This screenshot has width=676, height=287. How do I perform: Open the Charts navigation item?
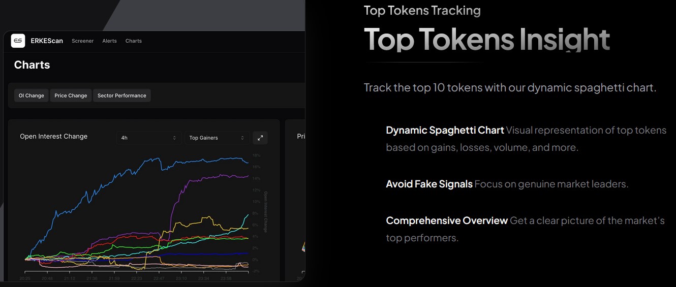coord(134,41)
